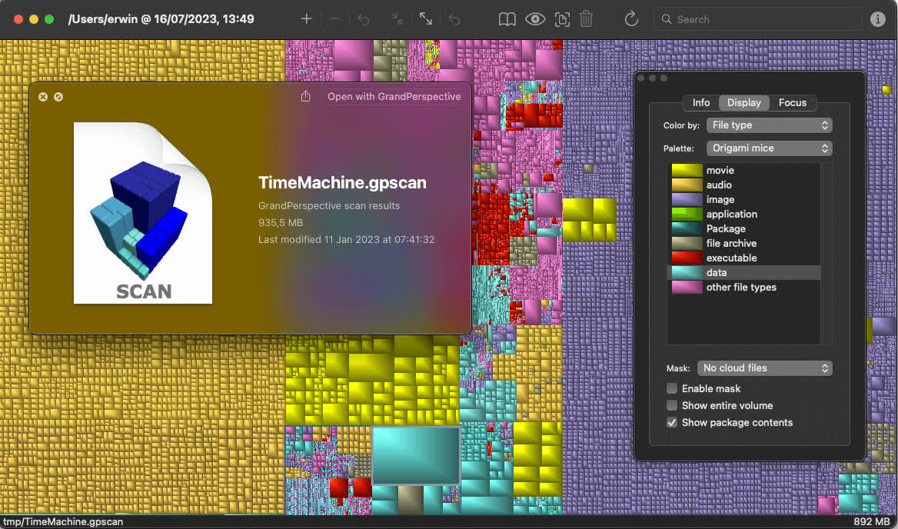This screenshot has width=898, height=529.
Task: Click the Rescan circular arrow icon
Action: tap(631, 19)
